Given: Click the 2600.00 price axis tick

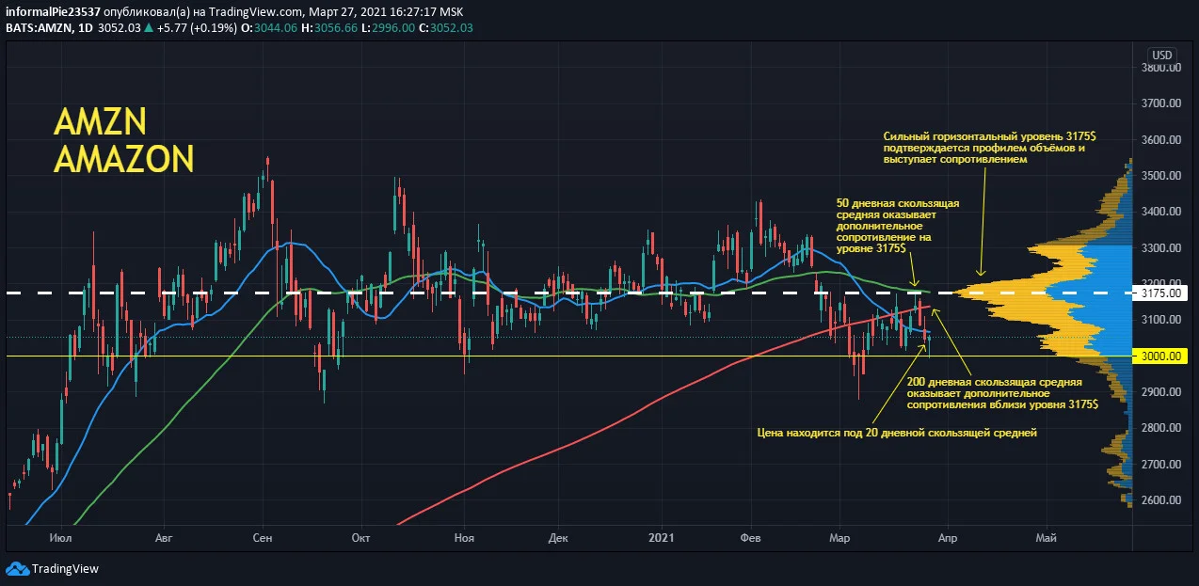Looking at the screenshot, I should [1160, 500].
